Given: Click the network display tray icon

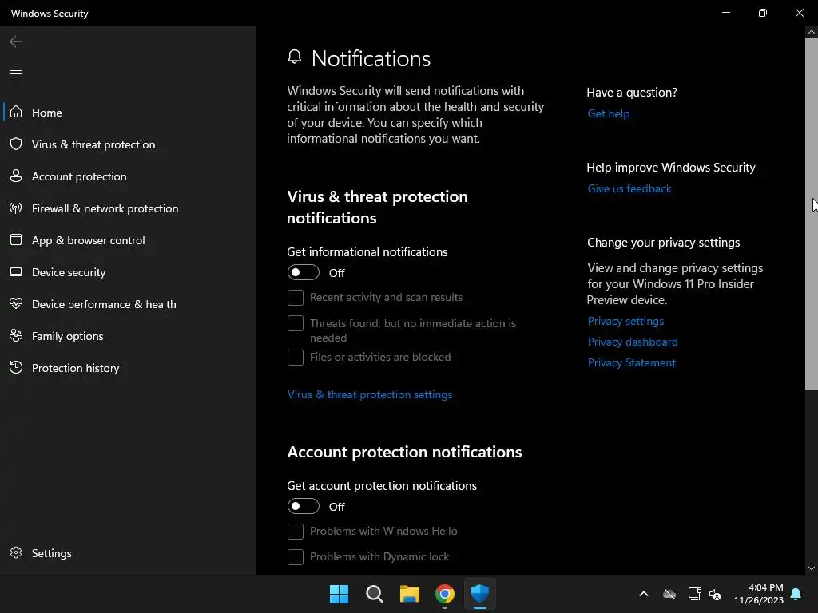Looking at the screenshot, I should pyautogui.click(x=694, y=594).
